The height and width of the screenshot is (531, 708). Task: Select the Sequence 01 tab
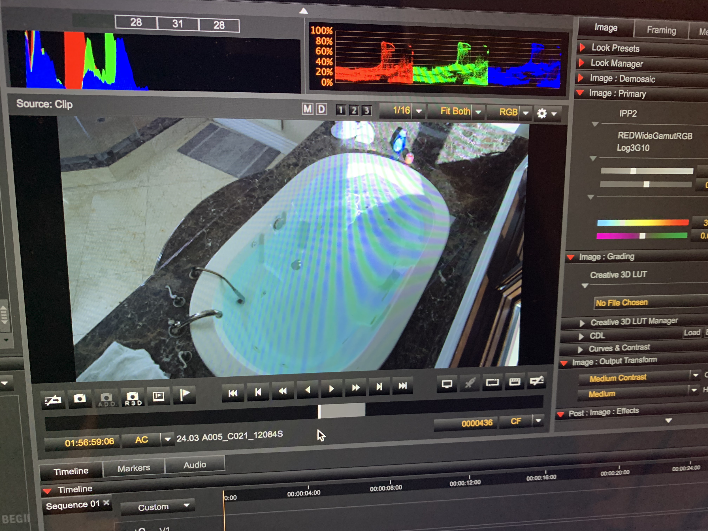[73, 506]
